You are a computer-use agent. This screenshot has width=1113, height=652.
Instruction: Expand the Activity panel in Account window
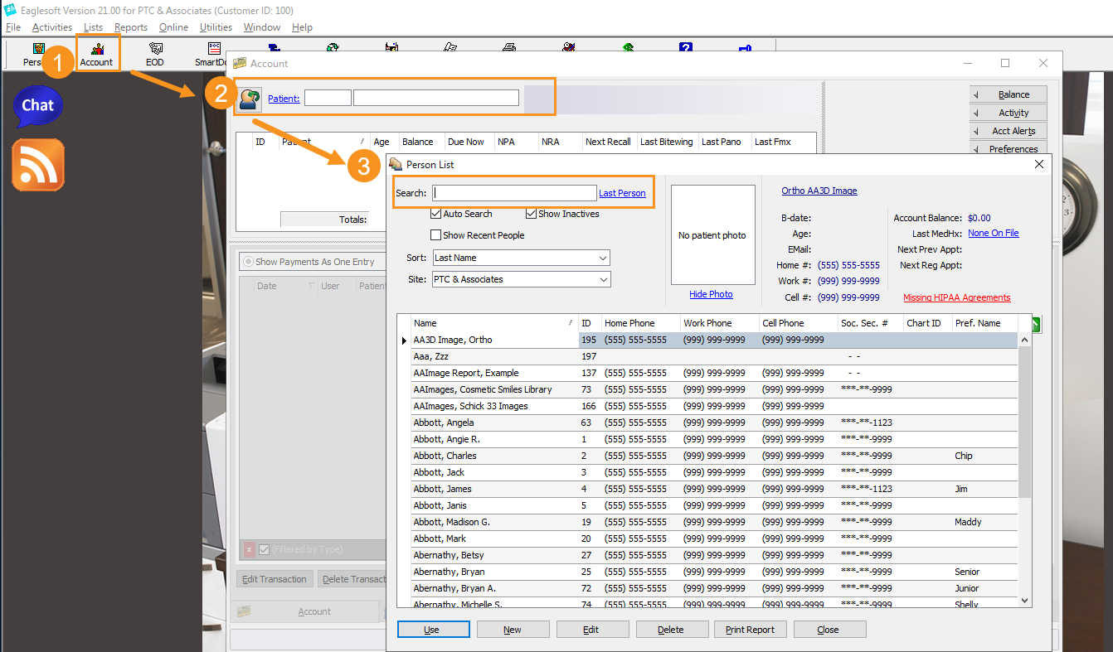(x=1008, y=113)
